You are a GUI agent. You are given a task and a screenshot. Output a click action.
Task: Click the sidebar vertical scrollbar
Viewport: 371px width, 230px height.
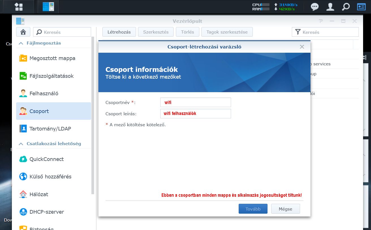click(x=93, y=113)
